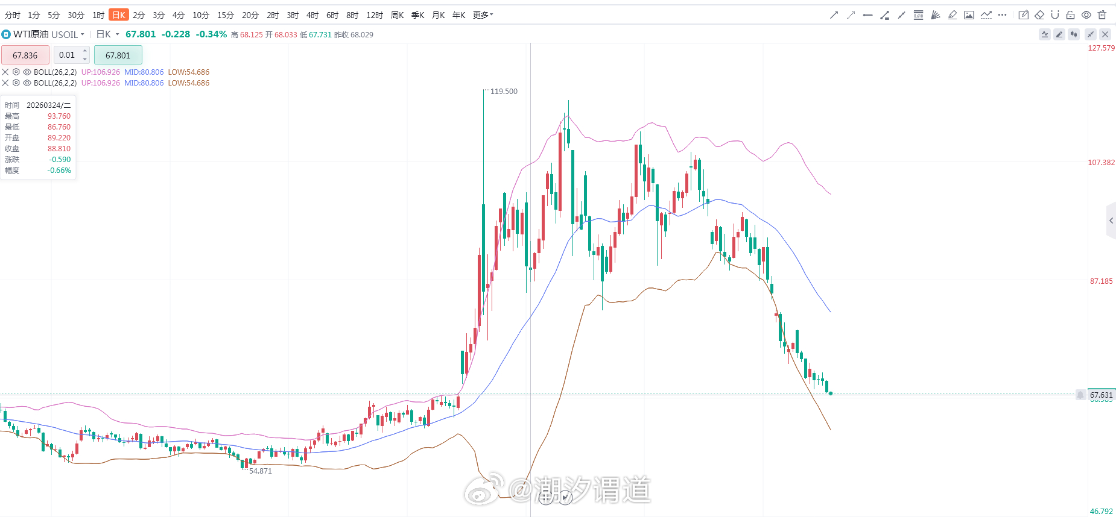Insert an image onto the chart

point(969,15)
